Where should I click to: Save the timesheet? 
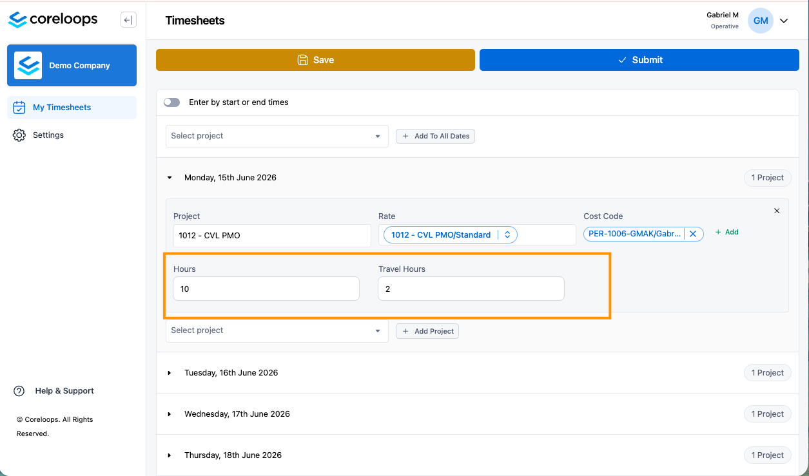315,60
